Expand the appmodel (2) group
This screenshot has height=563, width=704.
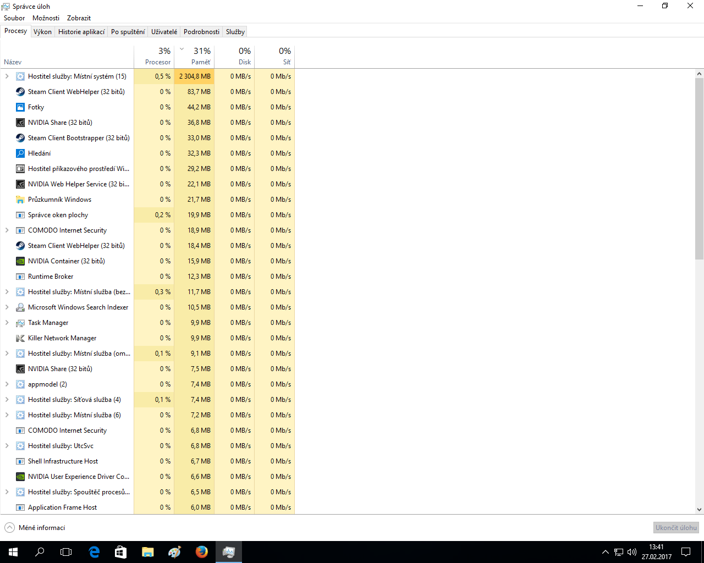click(x=7, y=384)
